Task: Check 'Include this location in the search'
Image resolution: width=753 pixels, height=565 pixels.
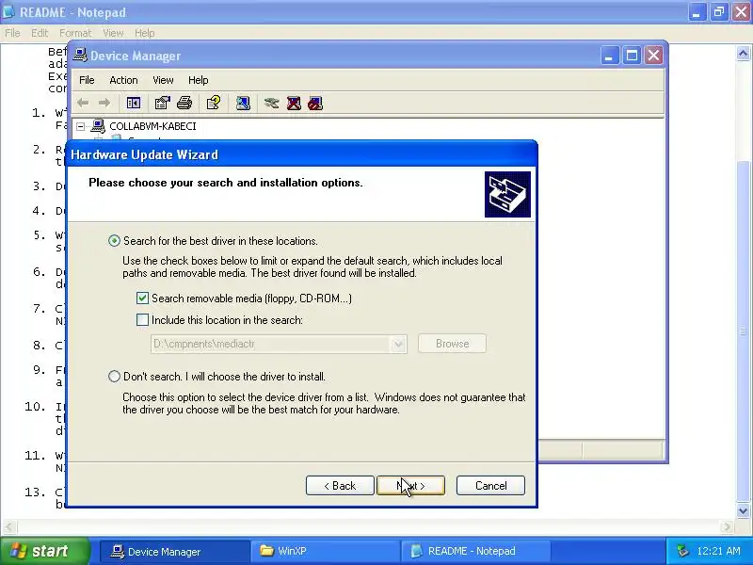Action: click(143, 319)
